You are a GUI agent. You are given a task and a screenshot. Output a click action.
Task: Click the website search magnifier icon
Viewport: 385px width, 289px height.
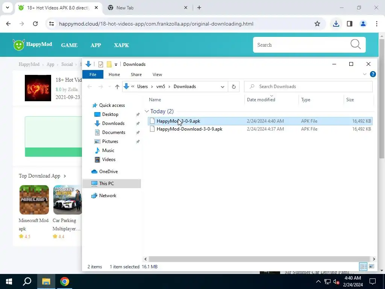point(355,44)
